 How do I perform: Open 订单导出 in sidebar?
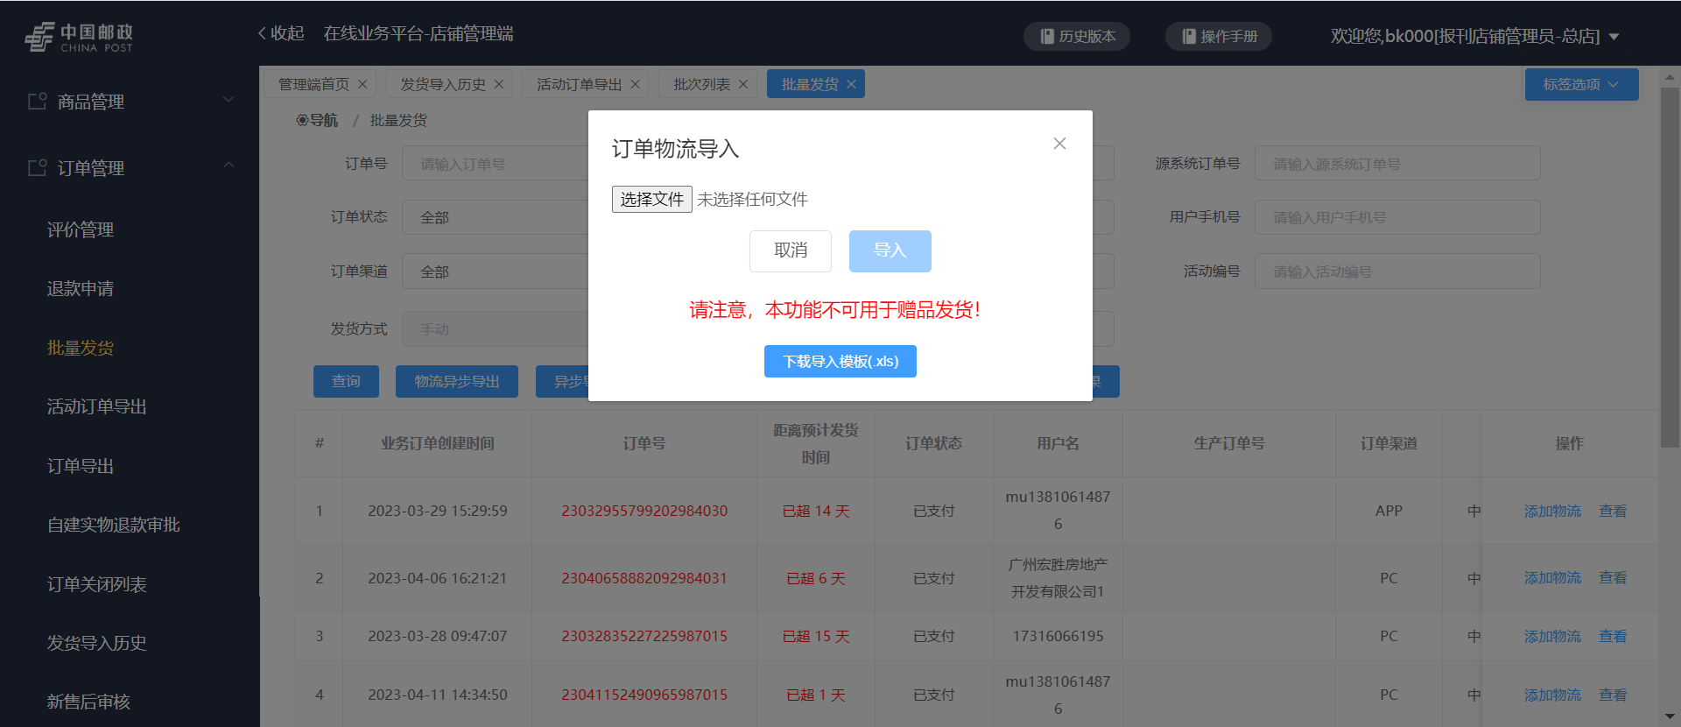coord(81,466)
